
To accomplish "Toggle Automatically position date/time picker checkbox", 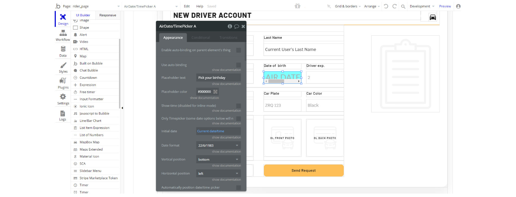I will pos(239,187).
